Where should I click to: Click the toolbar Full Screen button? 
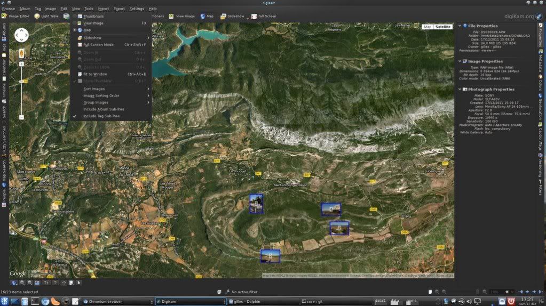click(x=264, y=16)
